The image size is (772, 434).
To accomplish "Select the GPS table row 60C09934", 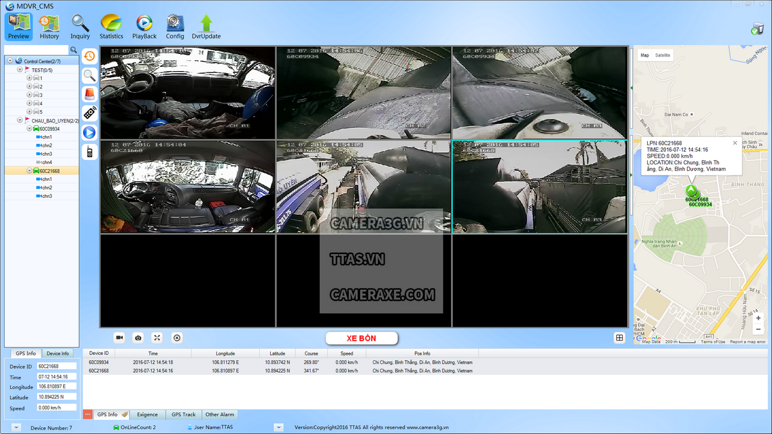I will 425,362.
